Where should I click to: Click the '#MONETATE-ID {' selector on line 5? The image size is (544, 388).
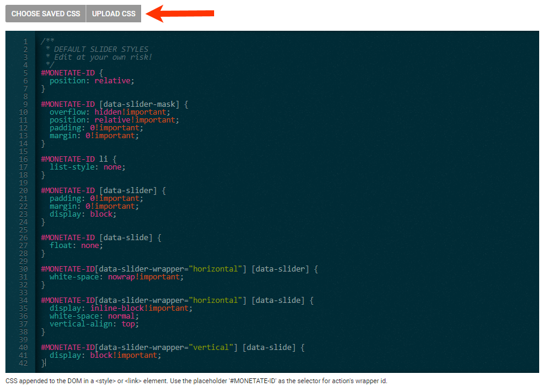pos(72,73)
